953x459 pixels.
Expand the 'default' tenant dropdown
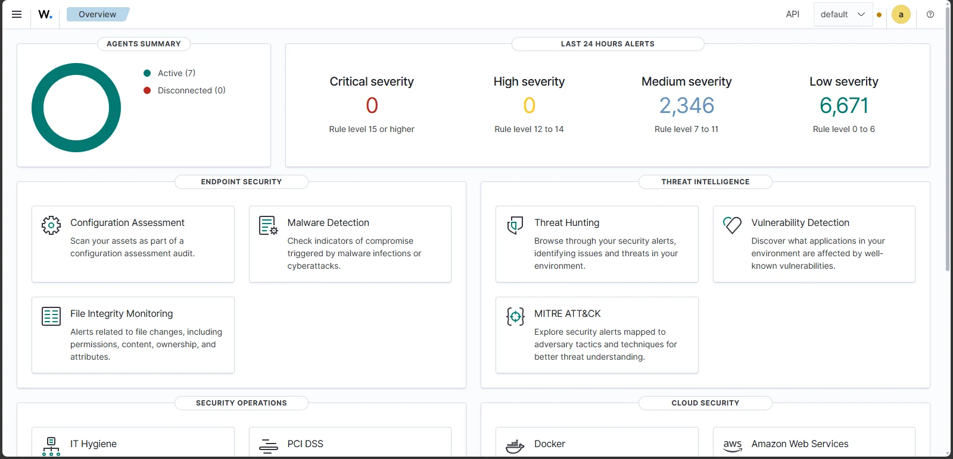click(x=843, y=14)
